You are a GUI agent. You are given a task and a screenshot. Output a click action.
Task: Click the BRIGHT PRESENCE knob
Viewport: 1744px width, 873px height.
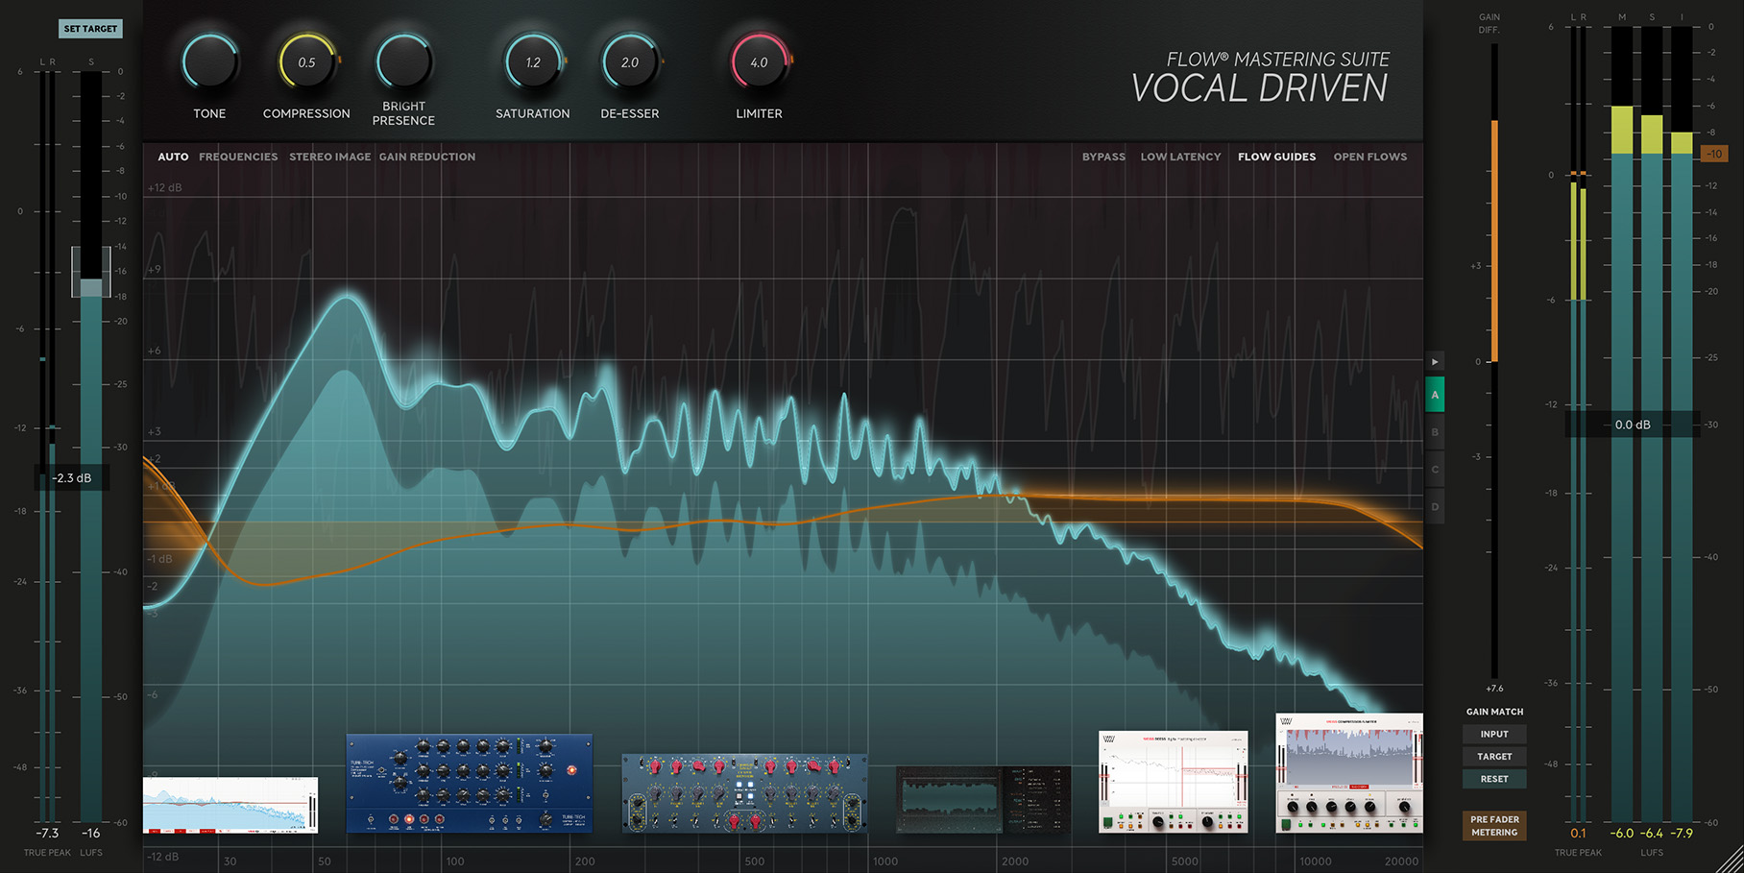tap(403, 63)
